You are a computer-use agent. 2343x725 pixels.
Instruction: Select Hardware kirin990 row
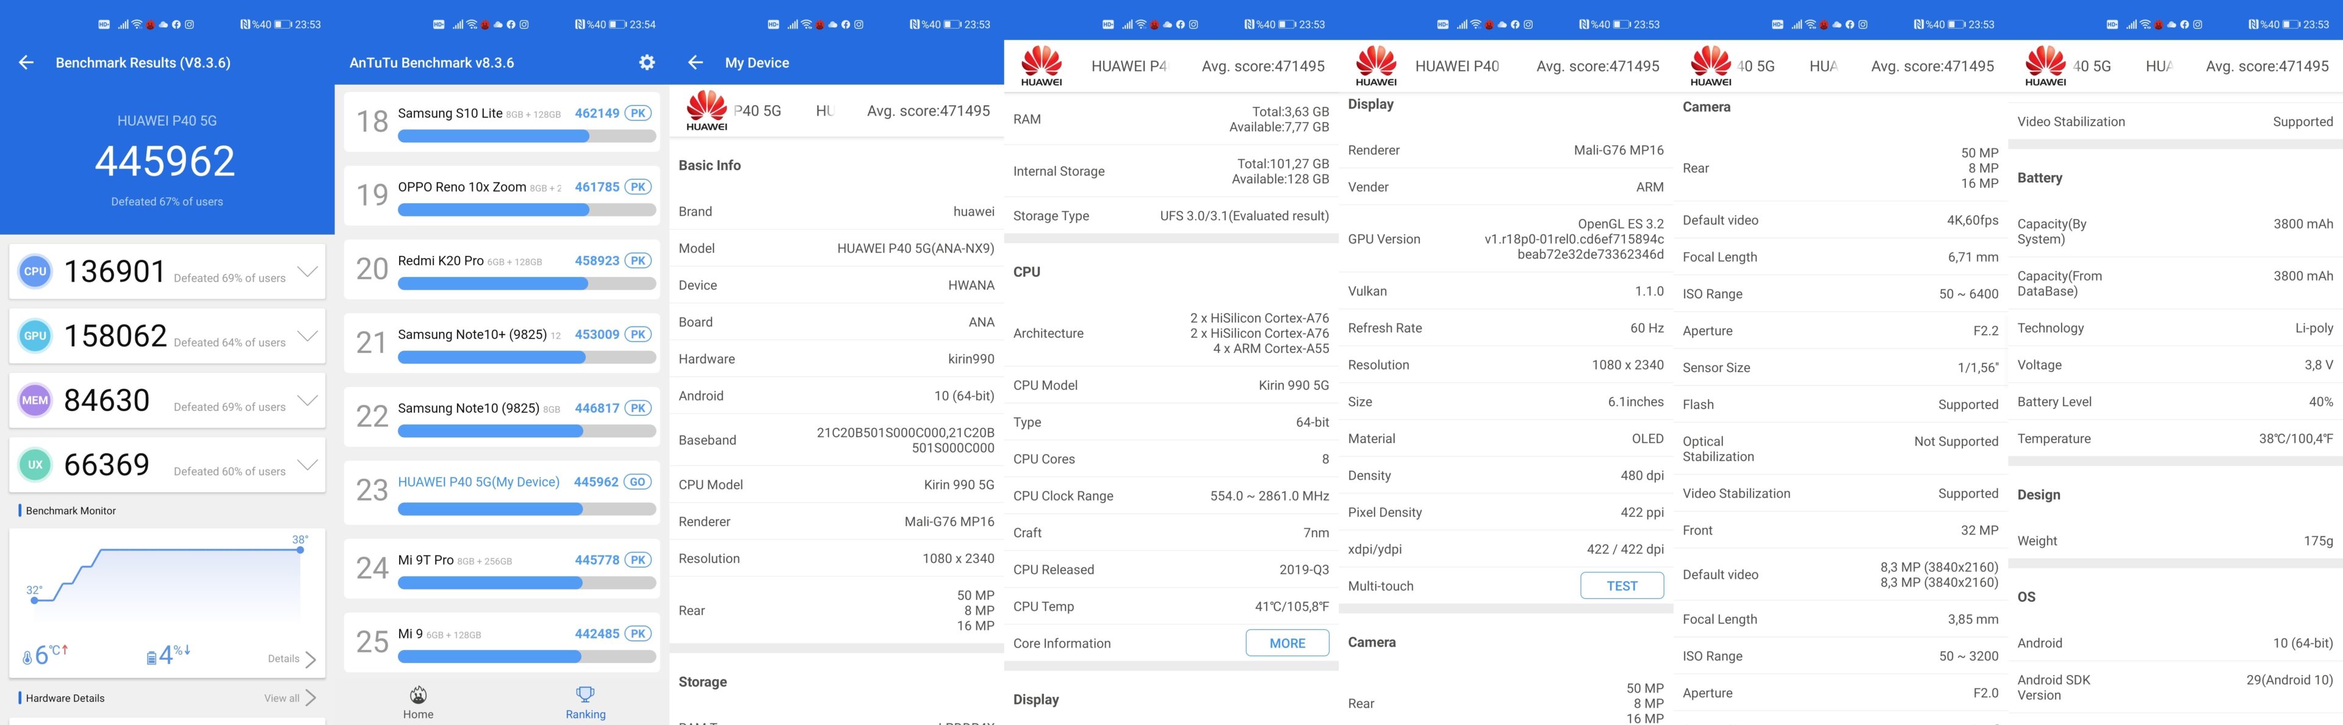[837, 359]
